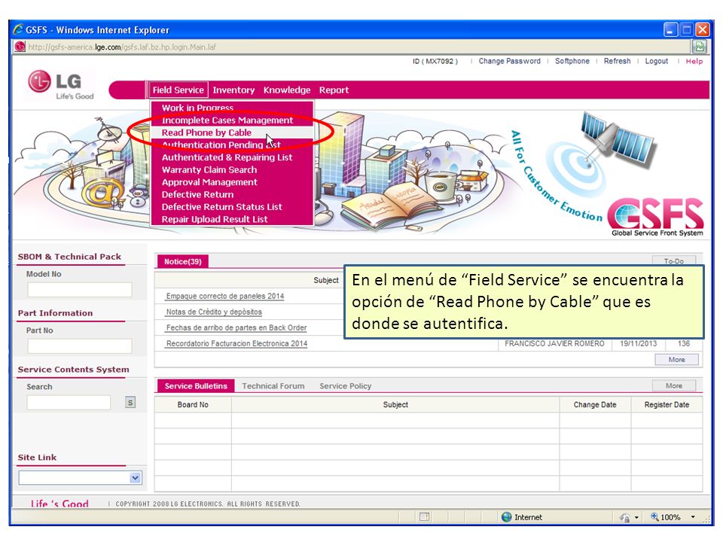Screen dimensions: 723x542
Task: Click the compatibility view icon in address bar
Action: [x=700, y=46]
